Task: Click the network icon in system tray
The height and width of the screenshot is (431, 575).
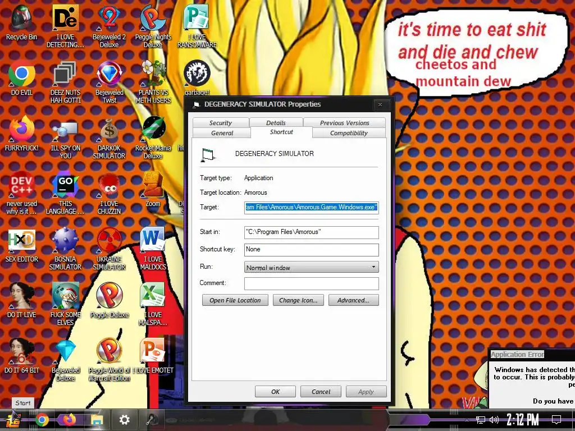Action: (481, 420)
